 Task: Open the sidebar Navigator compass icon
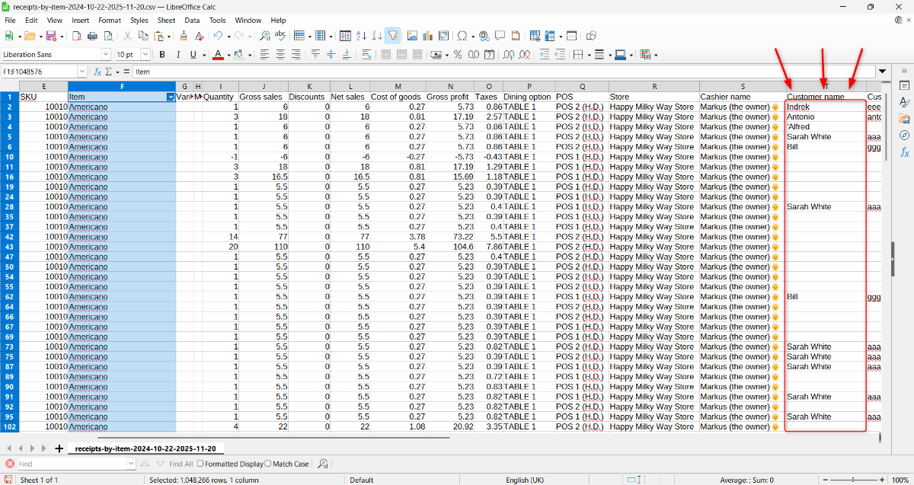pos(904,136)
